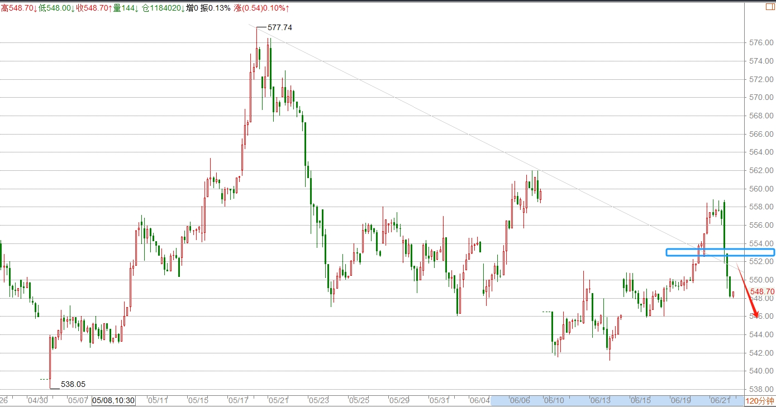Click the 05/17 date on time axis
776x407 pixels.
tap(238, 401)
